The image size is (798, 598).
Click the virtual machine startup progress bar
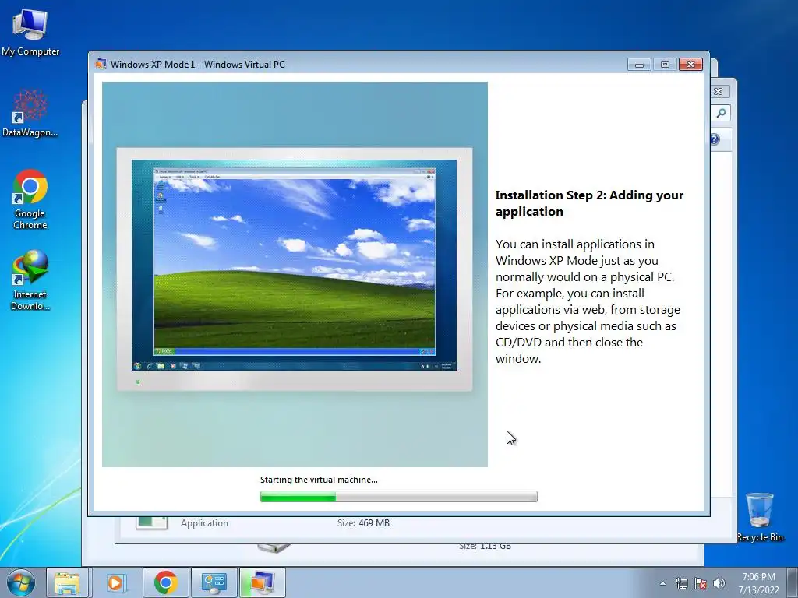click(x=398, y=496)
